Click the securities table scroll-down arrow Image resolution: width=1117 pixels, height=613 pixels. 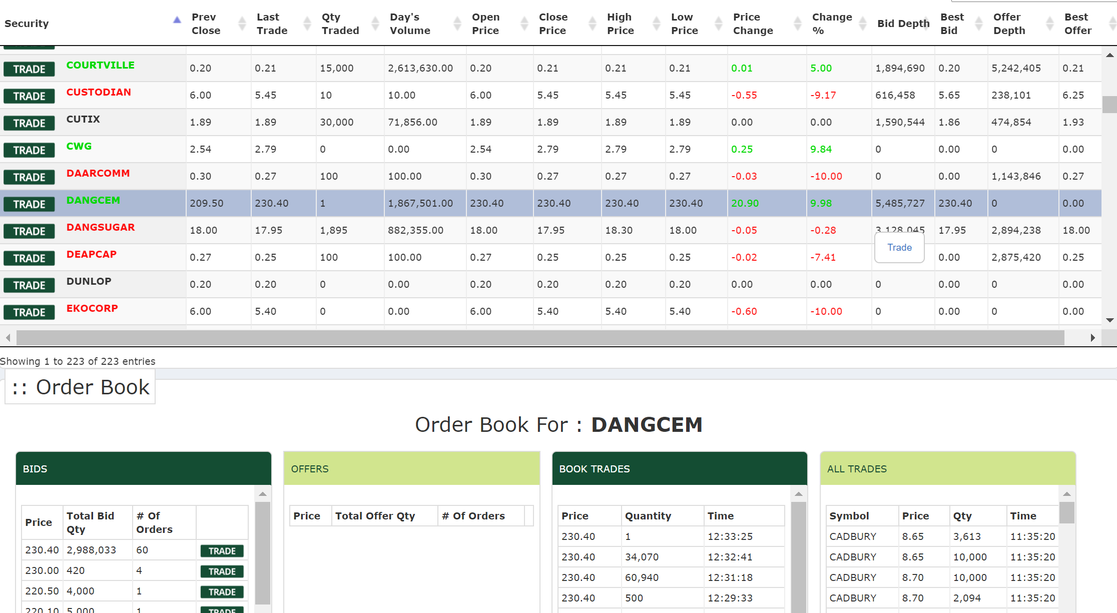(x=1109, y=320)
